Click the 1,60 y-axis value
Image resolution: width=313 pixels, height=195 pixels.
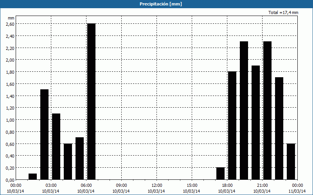(x=10, y=84)
